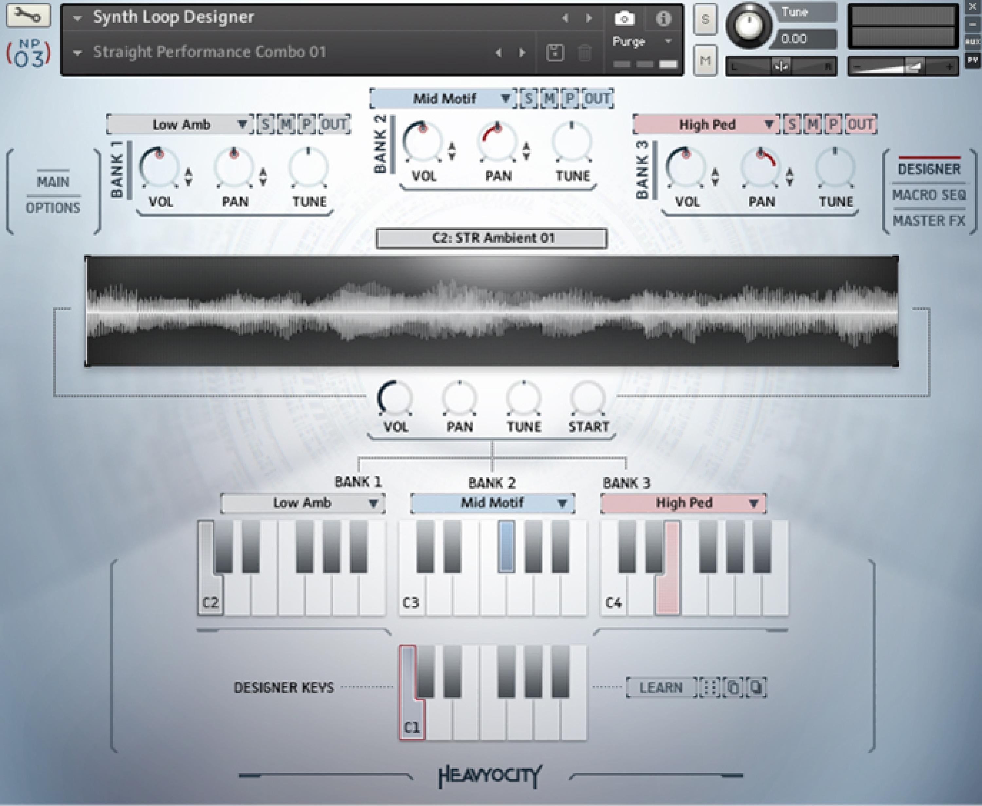Open the wrench instrument edit tool
The height and width of the screenshot is (806, 982).
[x=28, y=15]
